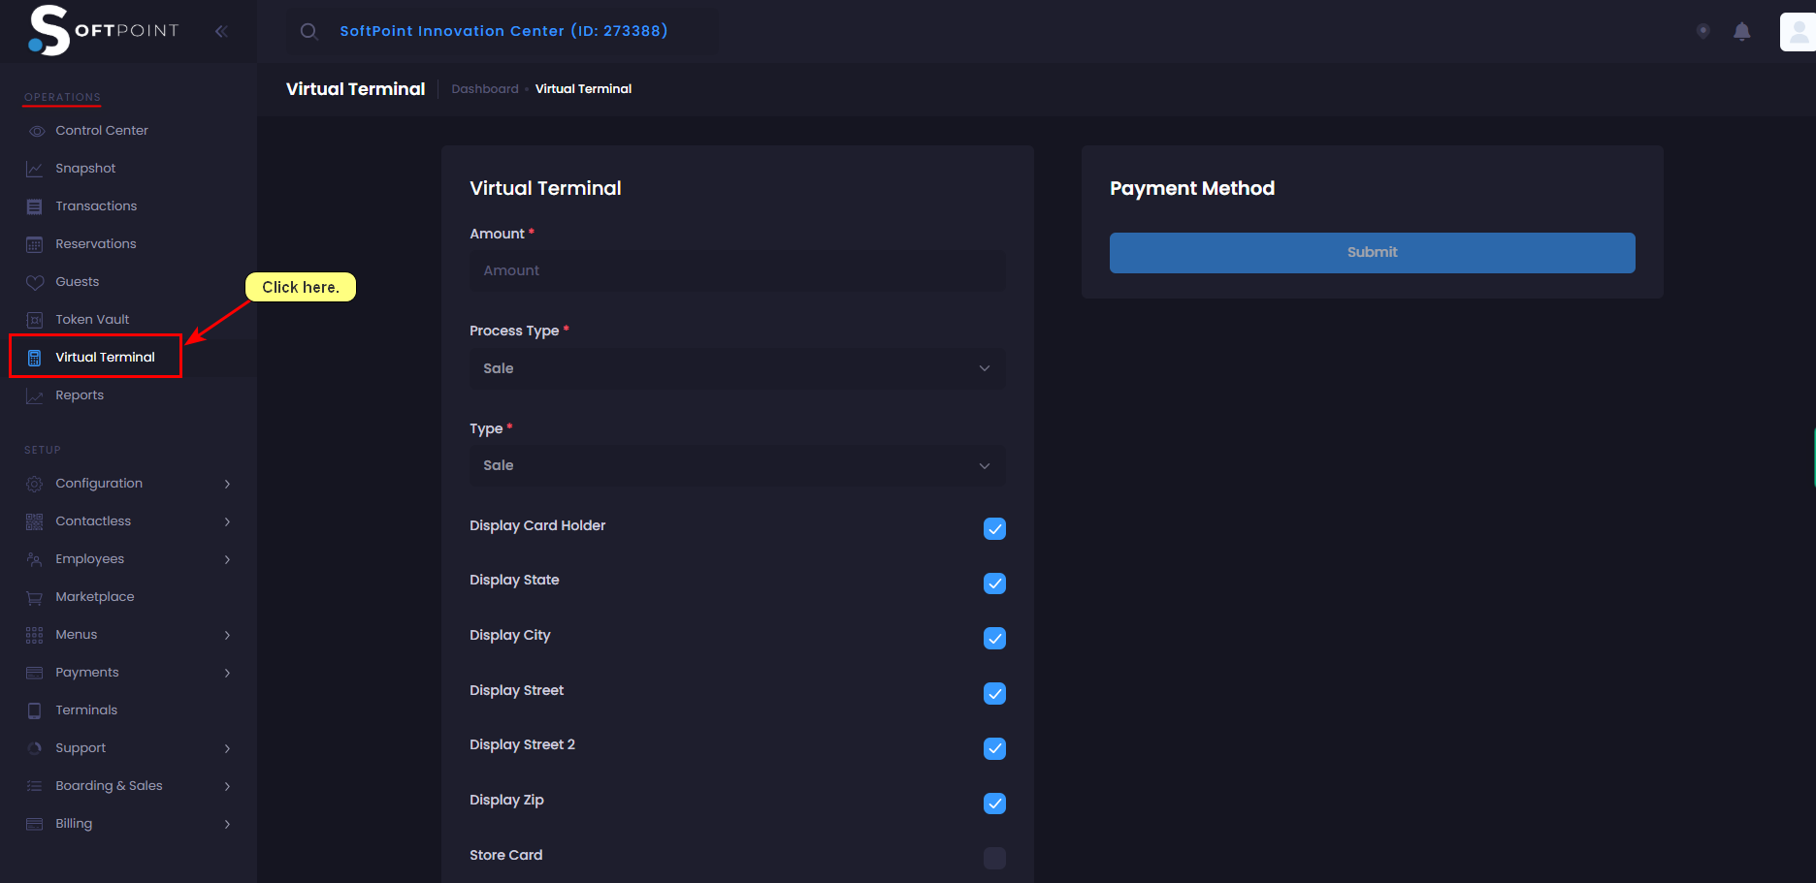1816x883 pixels.
Task: Open Marketplace menu item
Action: (95, 597)
